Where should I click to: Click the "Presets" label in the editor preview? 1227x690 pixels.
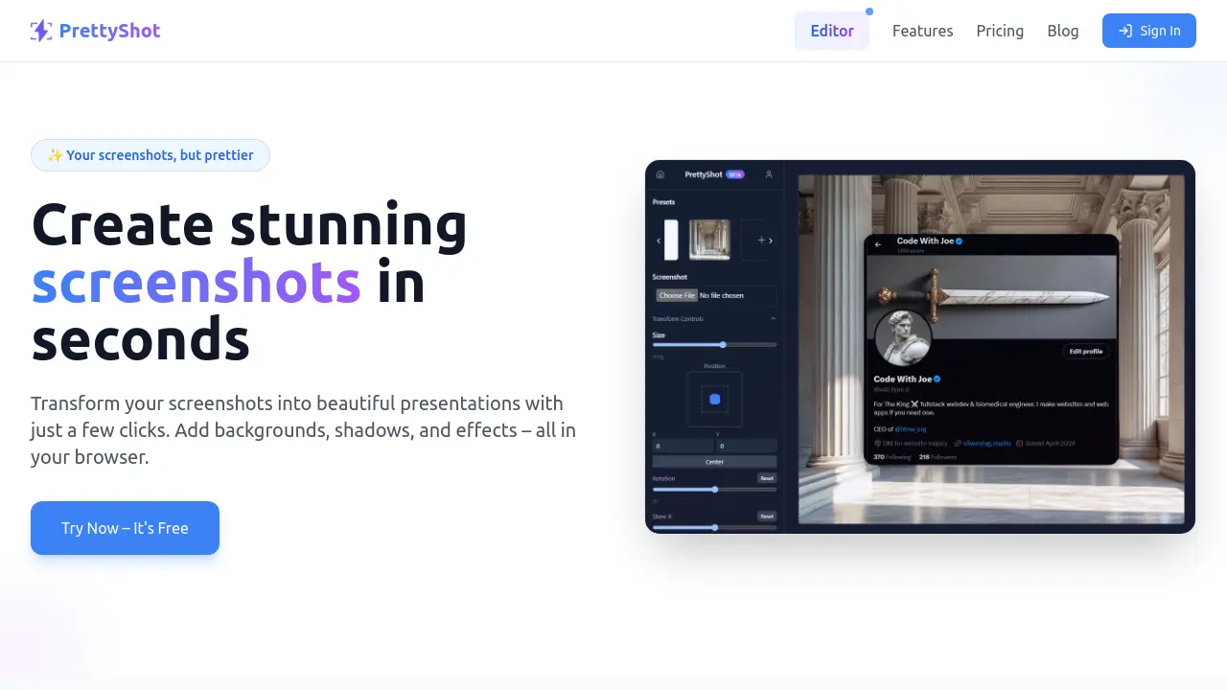click(x=664, y=202)
